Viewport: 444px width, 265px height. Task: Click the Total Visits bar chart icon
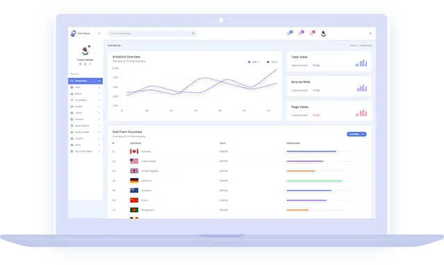361,63
